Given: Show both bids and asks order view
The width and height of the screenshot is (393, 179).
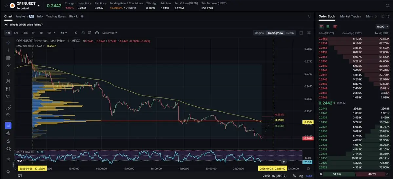Looking at the screenshot, I should (x=321, y=27).
